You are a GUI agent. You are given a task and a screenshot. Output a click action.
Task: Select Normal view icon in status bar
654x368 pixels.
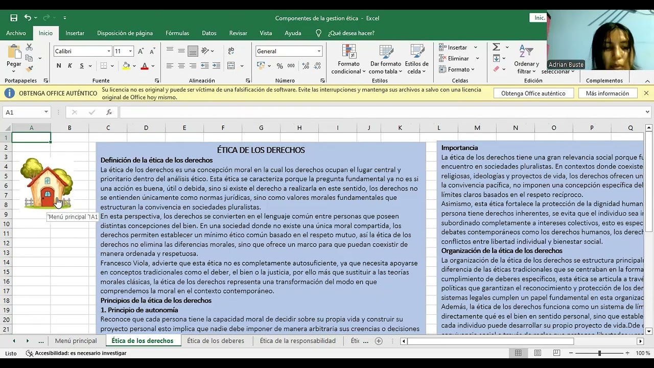click(x=519, y=353)
